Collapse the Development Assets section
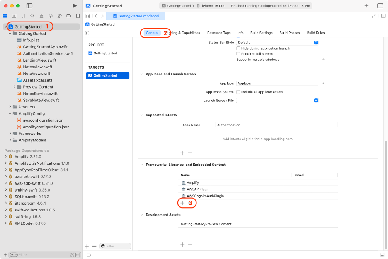Image resolution: width=388 pixels, height=259 pixels. [x=142, y=215]
